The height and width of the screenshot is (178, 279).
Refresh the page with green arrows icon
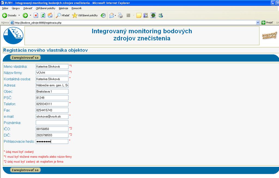(43, 15)
